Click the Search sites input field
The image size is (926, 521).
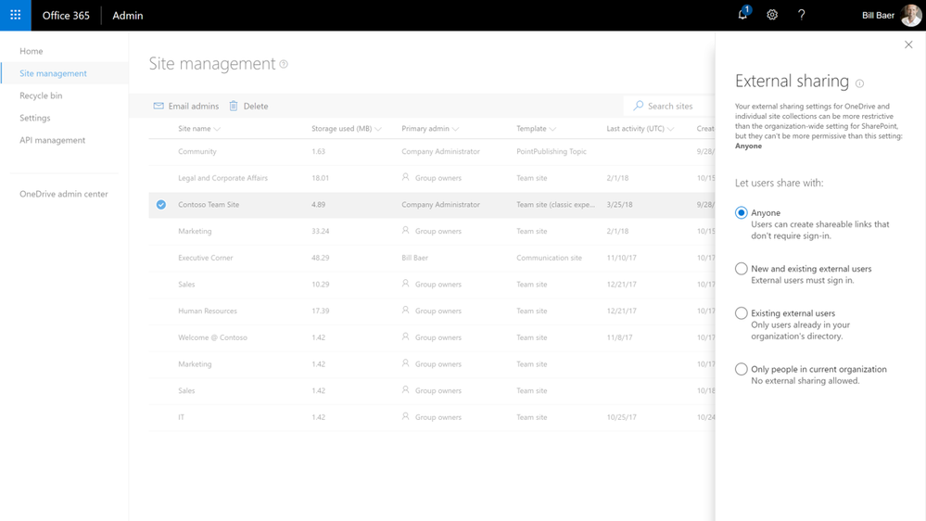tap(669, 106)
